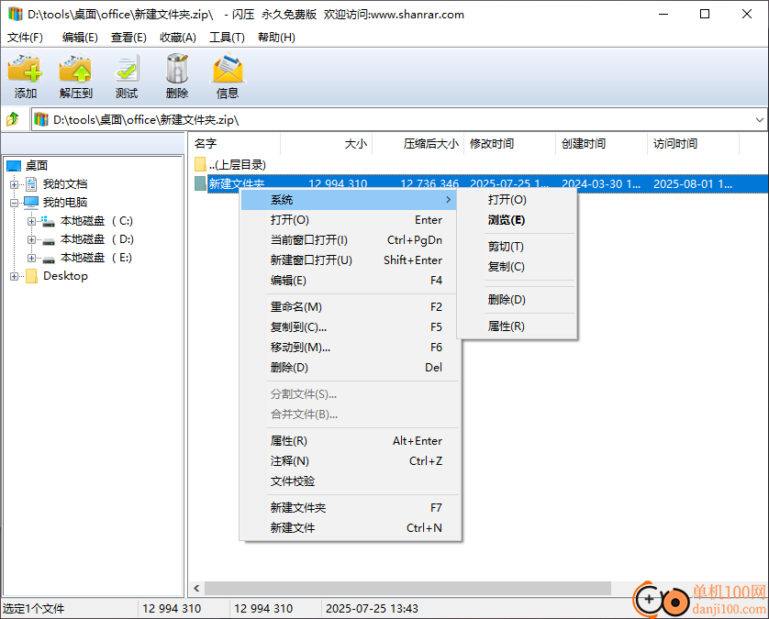Select the 桌面 desktop icon in tree
The height and width of the screenshot is (619, 769).
coord(14,166)
